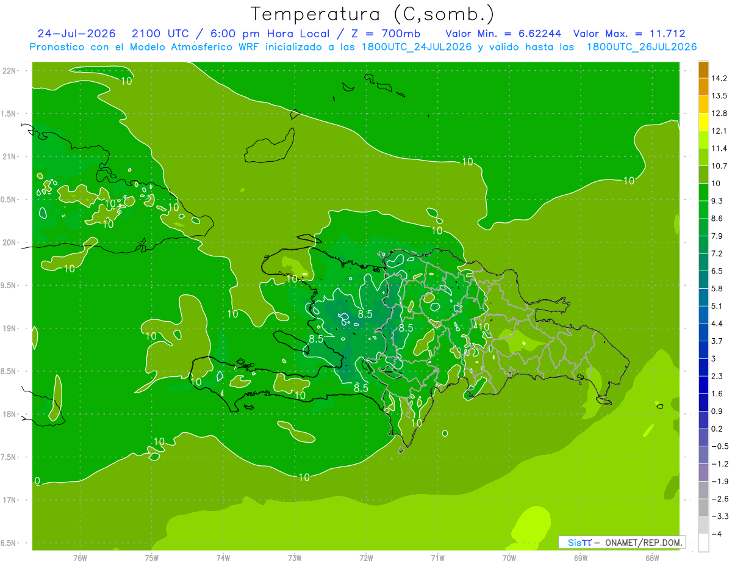Click longitude axis label "72W"
The image size is (732, 566).
[366, 557]
